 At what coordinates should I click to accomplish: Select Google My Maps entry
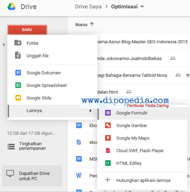point(142,138)
